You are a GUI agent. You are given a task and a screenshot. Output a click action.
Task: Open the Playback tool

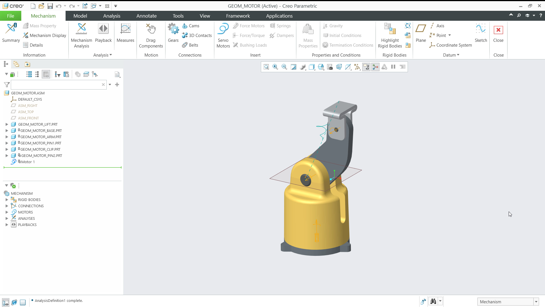point(103,33)
